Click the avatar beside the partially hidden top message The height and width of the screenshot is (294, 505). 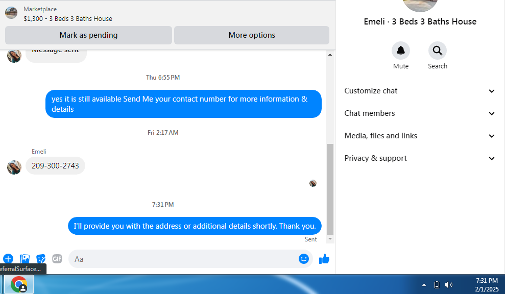coord(14,56)
